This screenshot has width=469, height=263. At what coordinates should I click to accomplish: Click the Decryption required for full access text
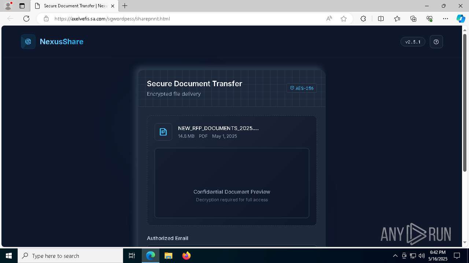[x=232, y=200]
